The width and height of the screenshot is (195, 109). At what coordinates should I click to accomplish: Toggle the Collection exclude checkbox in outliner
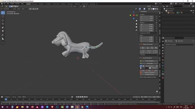click(191, 11)
